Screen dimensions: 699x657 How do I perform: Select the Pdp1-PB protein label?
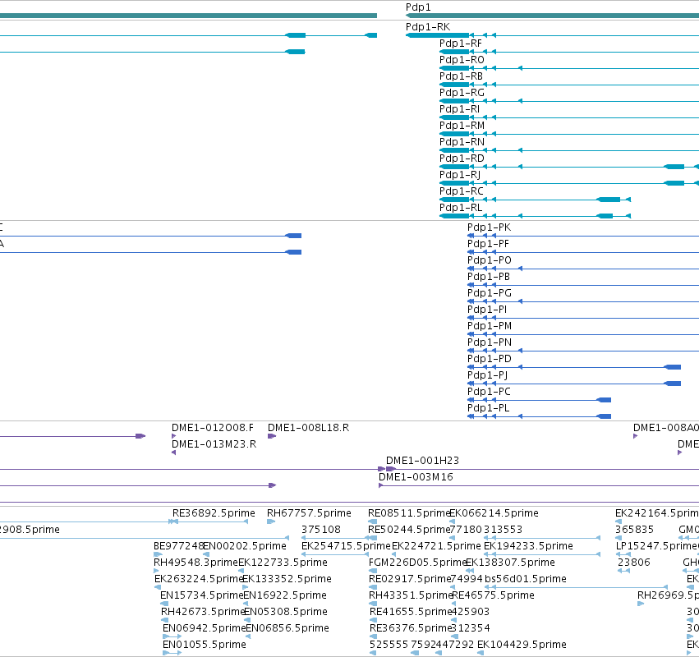pyautogui.click(x=489, y=278)
